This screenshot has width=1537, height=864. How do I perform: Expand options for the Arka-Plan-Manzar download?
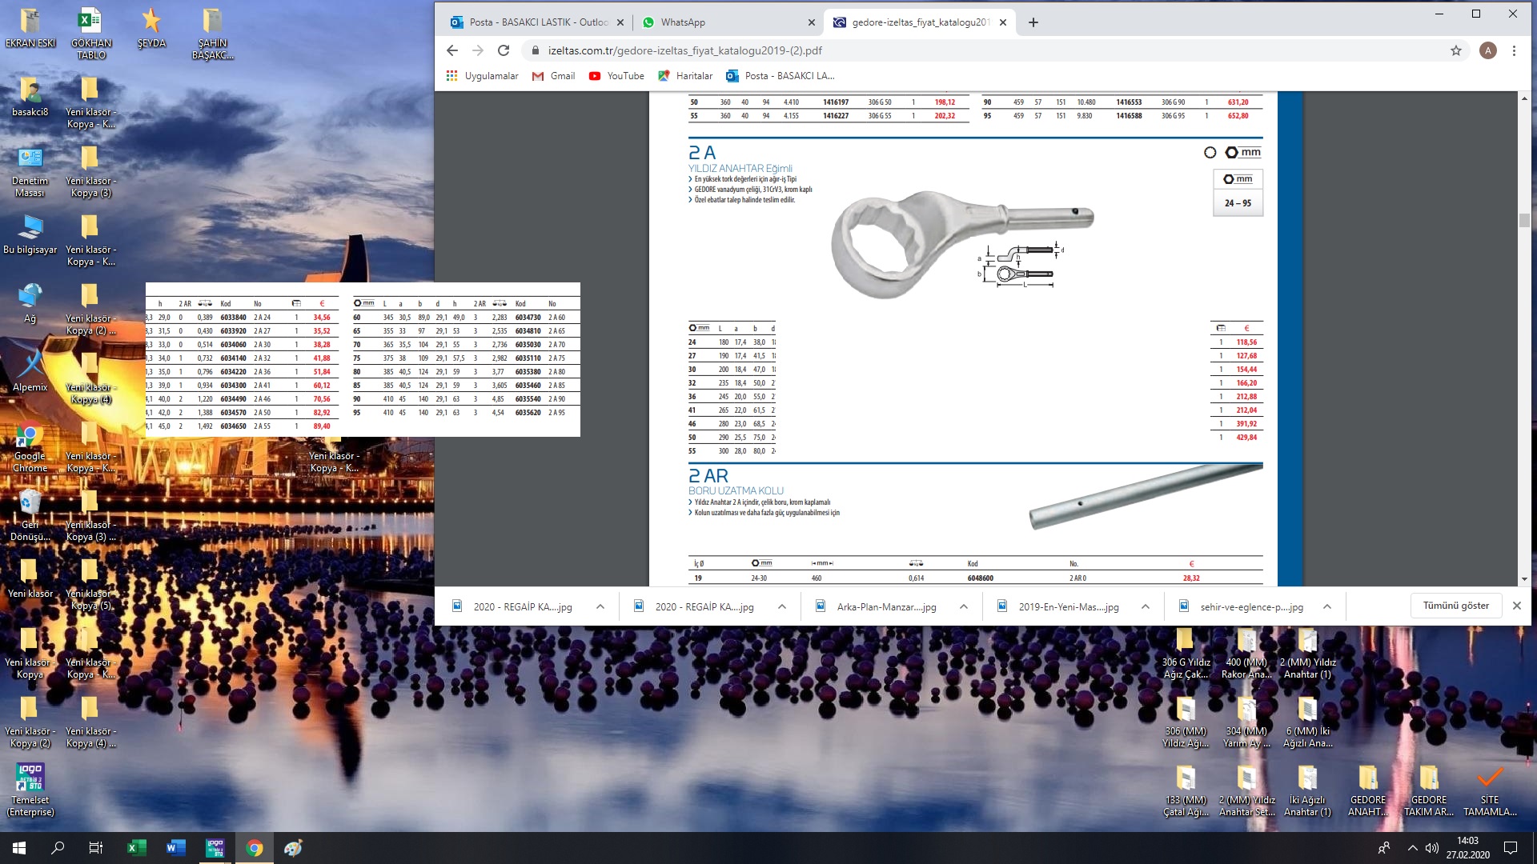pyautogui.click(x=964, y=607)
